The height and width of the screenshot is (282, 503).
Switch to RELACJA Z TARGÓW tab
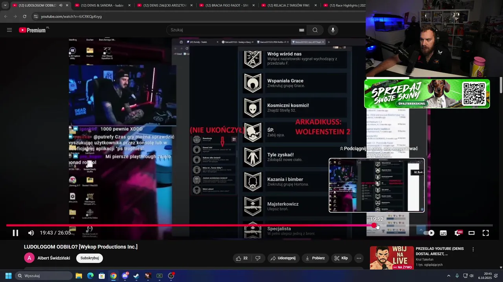[x=289, y=5]
